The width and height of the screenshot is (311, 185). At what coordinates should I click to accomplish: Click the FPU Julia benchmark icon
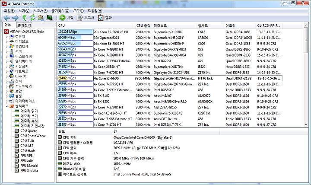17,161
